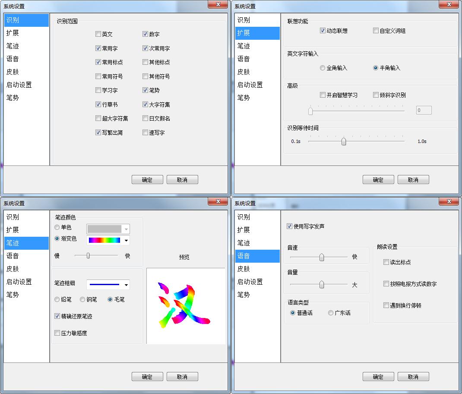Click the 音量 volume slider handle
Viewport: 462px width, 394px height.
(x=322, y=284)
